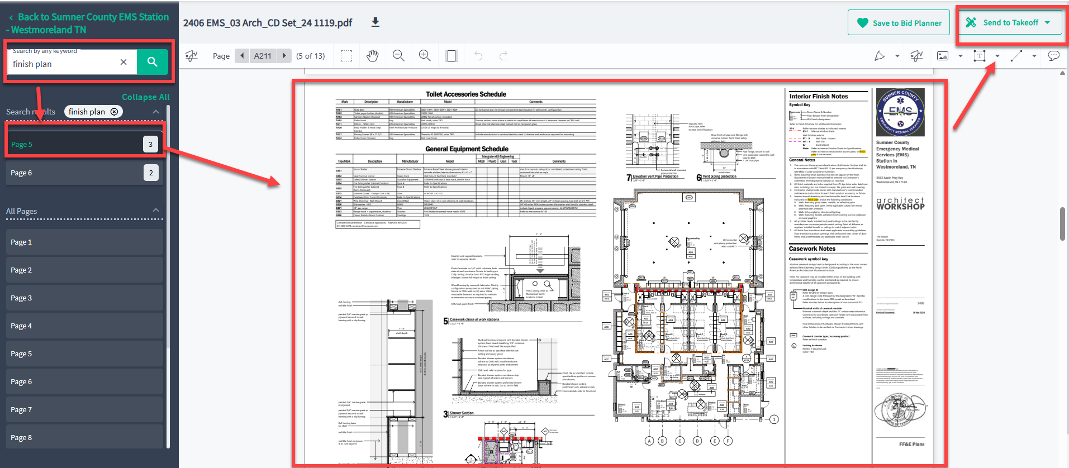Run the keyword search with magnifier button
The width and height of the screenshot is (1069, 468).
click(152, 61)
